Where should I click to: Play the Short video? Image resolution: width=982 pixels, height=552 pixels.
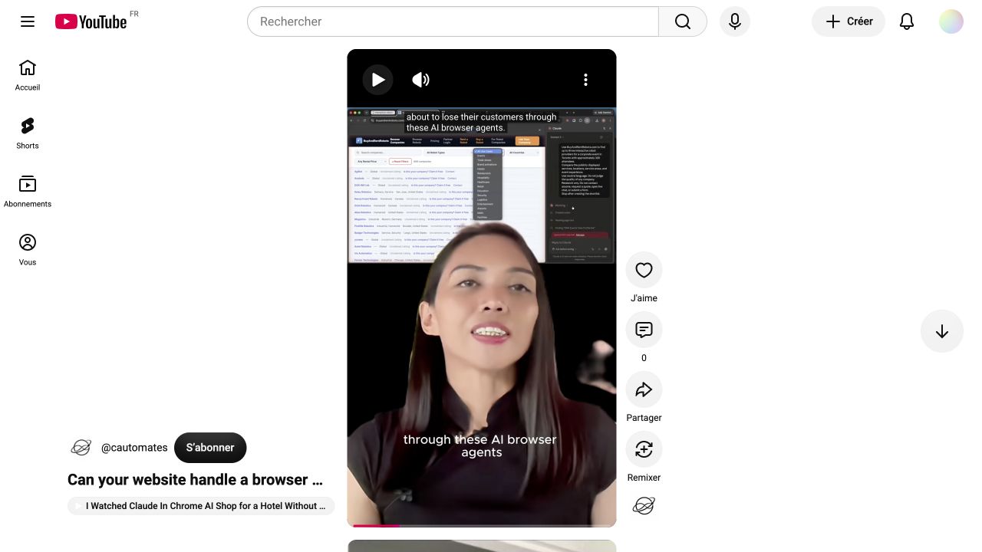point(378,80)
